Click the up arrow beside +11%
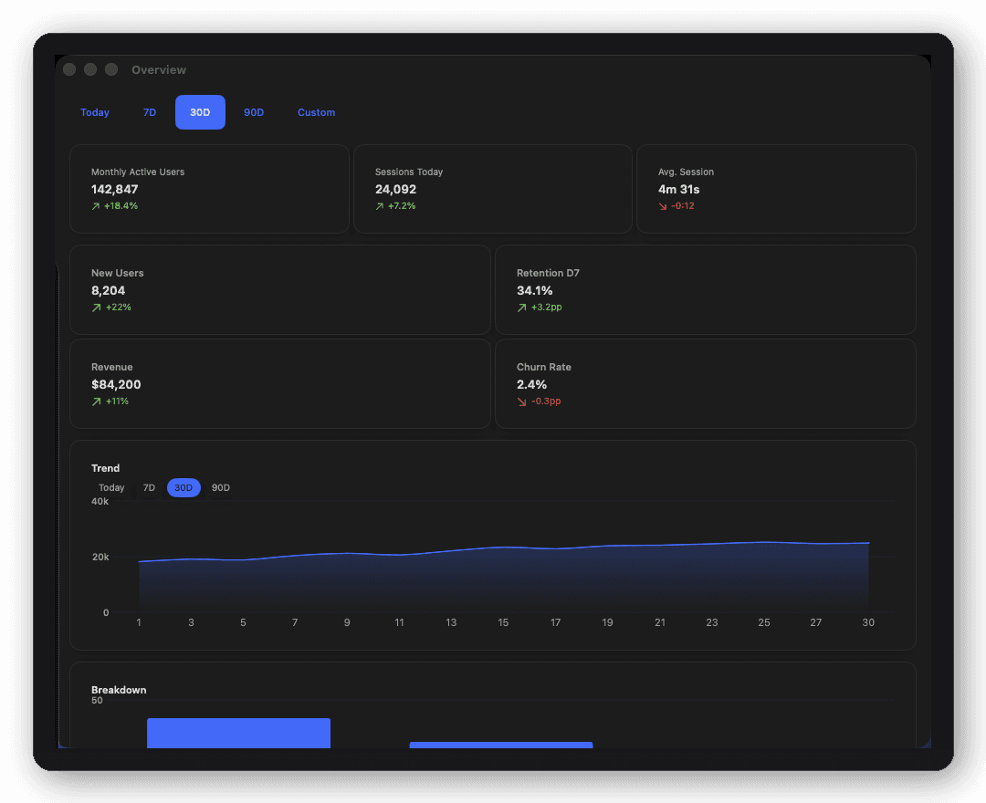The image size is (986, 803). 96,401
